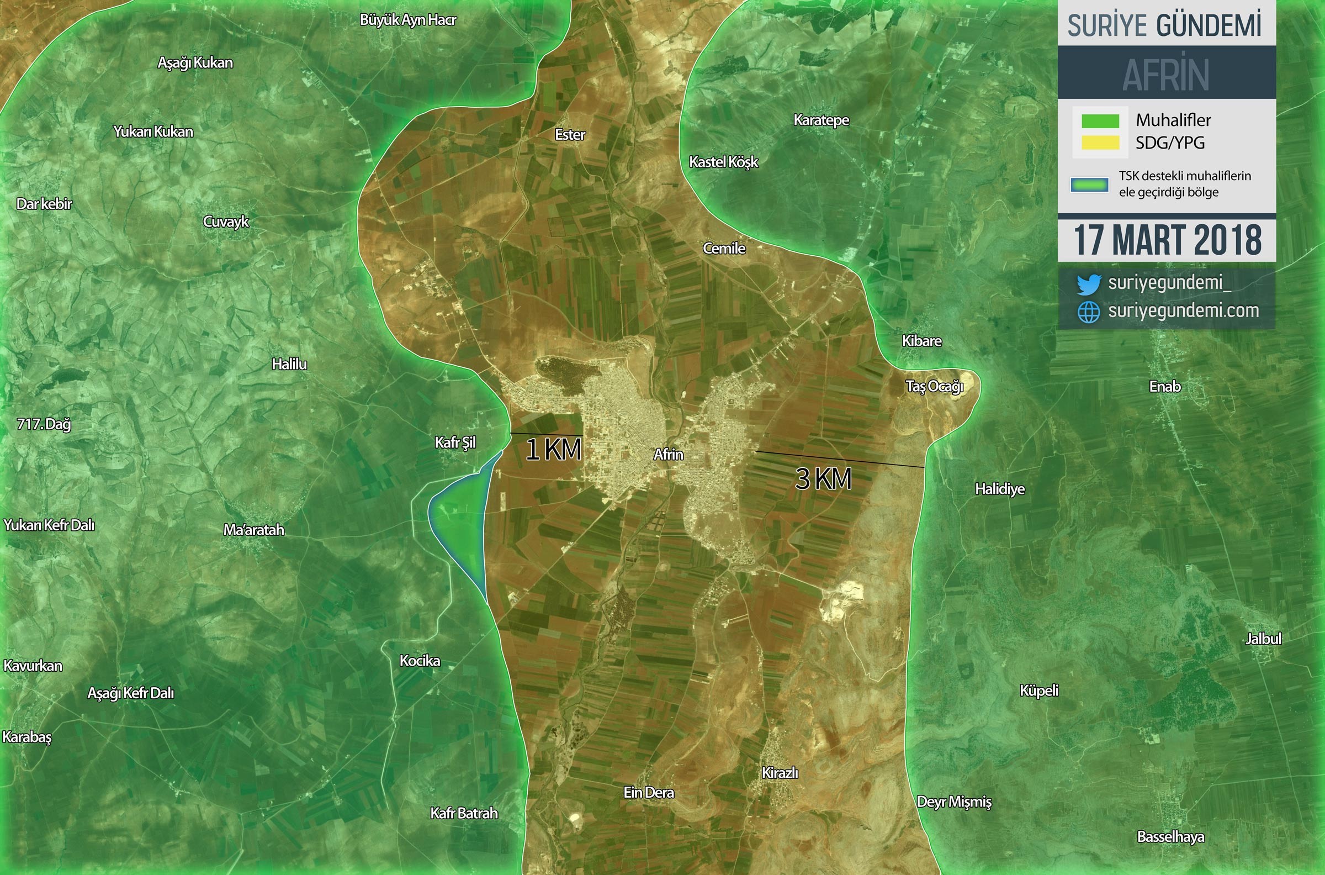
Task: Click the yellow SDG/YPG legend swatch
Action: (x=1100, y=143)
